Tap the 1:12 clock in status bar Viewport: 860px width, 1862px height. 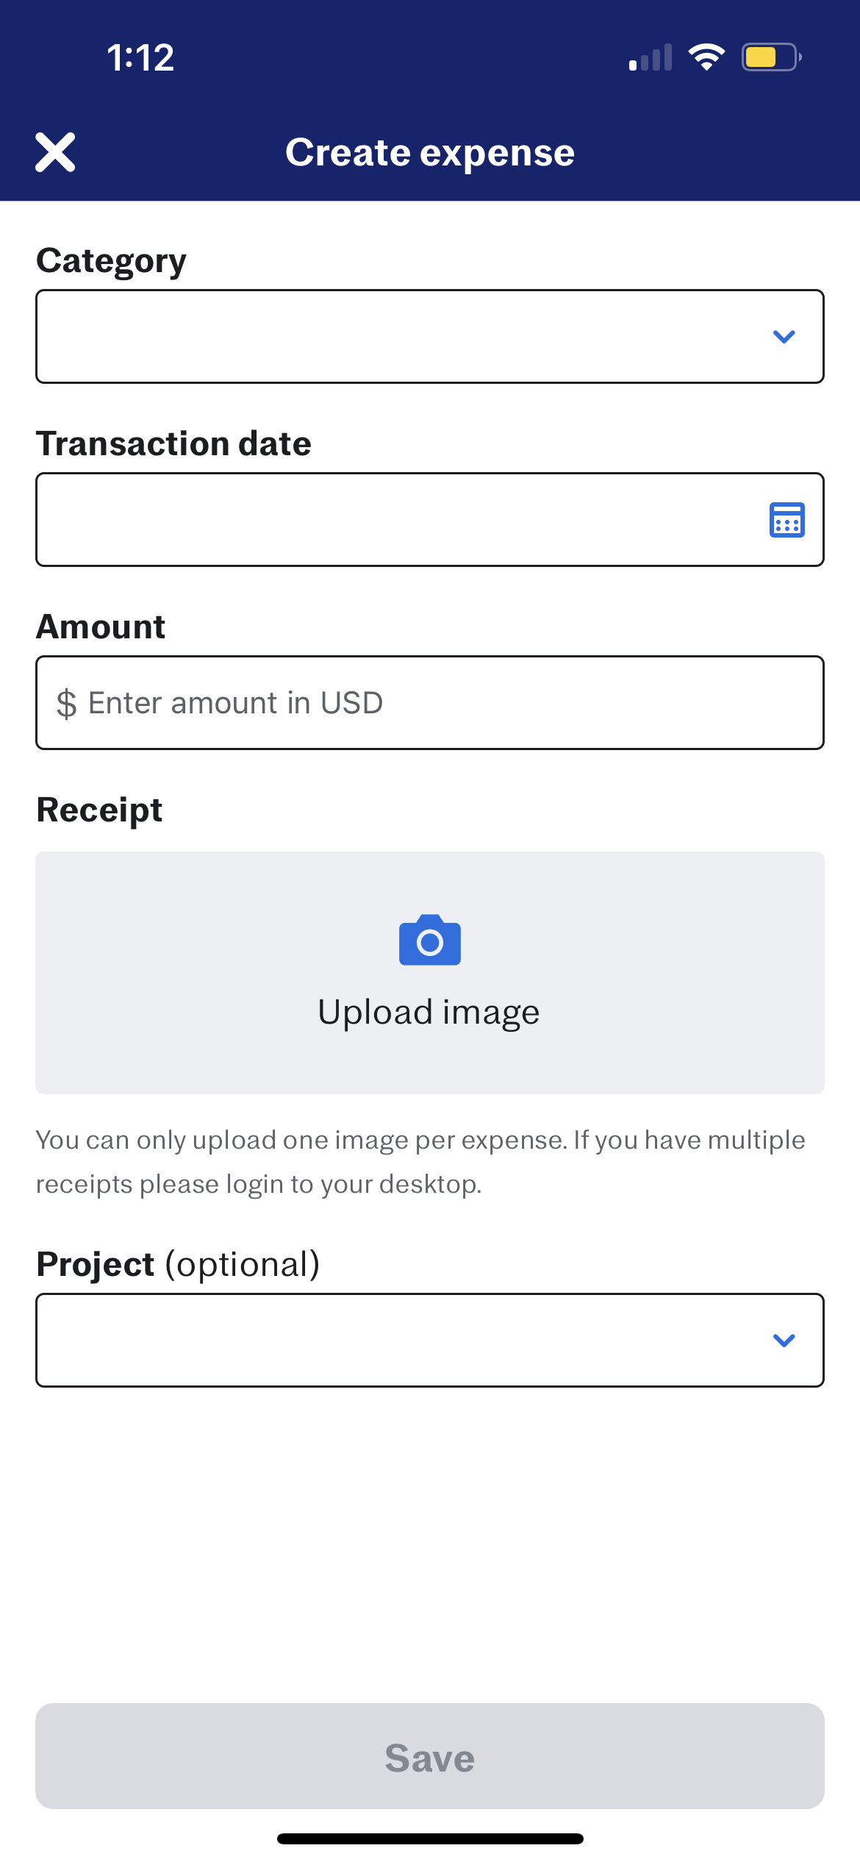140,57
